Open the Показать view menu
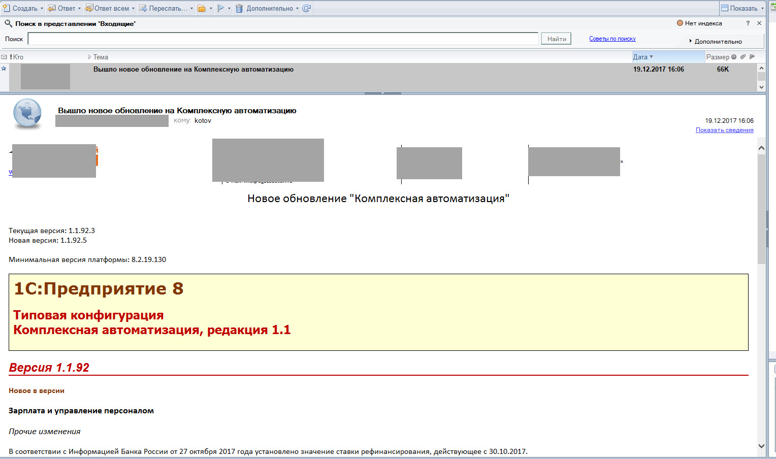Viewport: 776px width, 459px height. [x=742, y=8]
